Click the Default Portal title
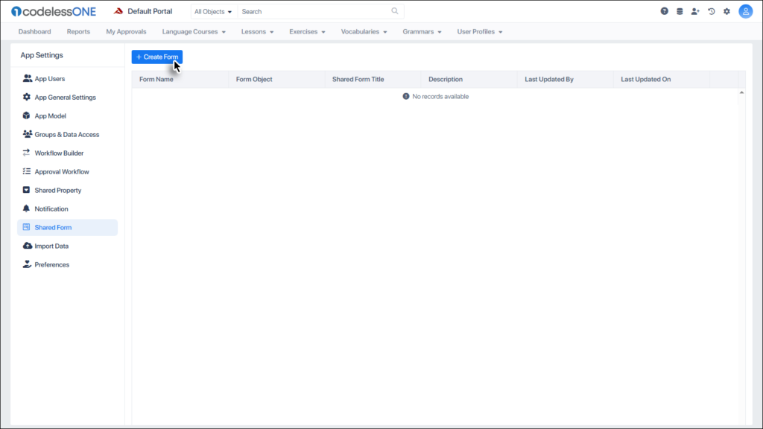The image size is (763, 429). click(149, 11)
